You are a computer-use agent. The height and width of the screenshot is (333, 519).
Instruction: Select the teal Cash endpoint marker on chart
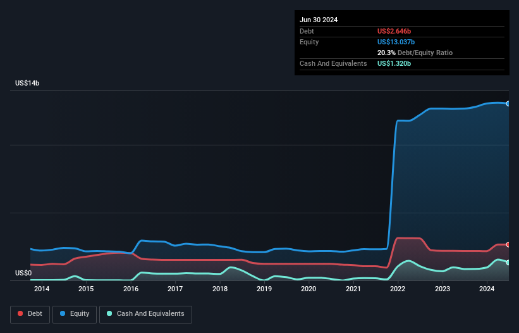tap(508, 263)
